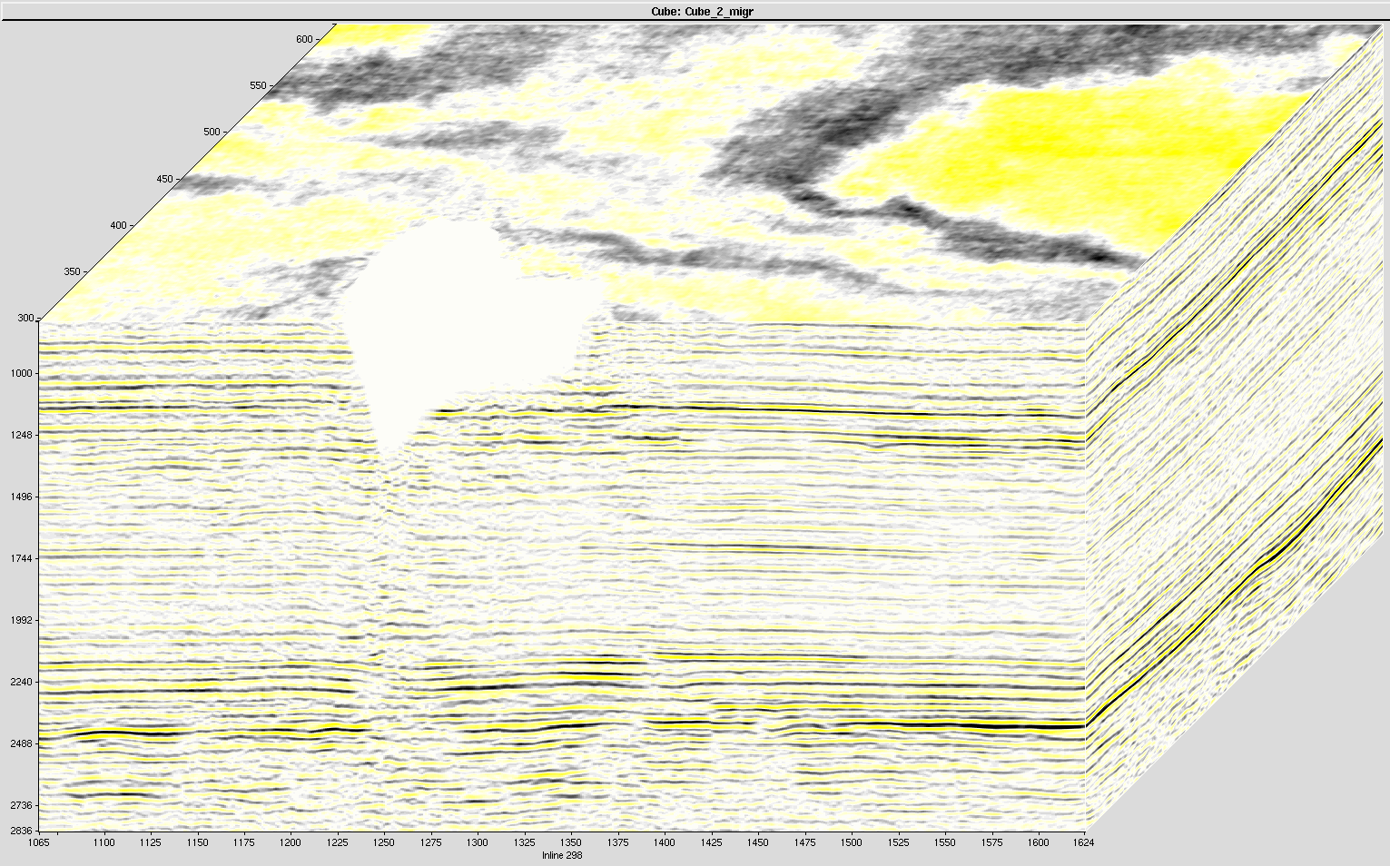Pick trace number 1375 on bottom axis

click(x=617, y=842)
